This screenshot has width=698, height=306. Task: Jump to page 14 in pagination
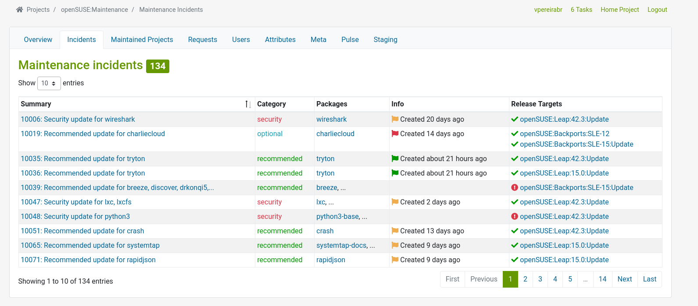coord(602,279)
